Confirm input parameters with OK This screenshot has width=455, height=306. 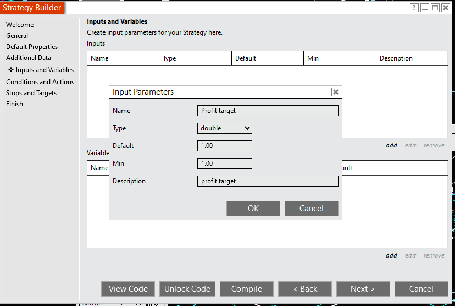(x=253, y=209)
